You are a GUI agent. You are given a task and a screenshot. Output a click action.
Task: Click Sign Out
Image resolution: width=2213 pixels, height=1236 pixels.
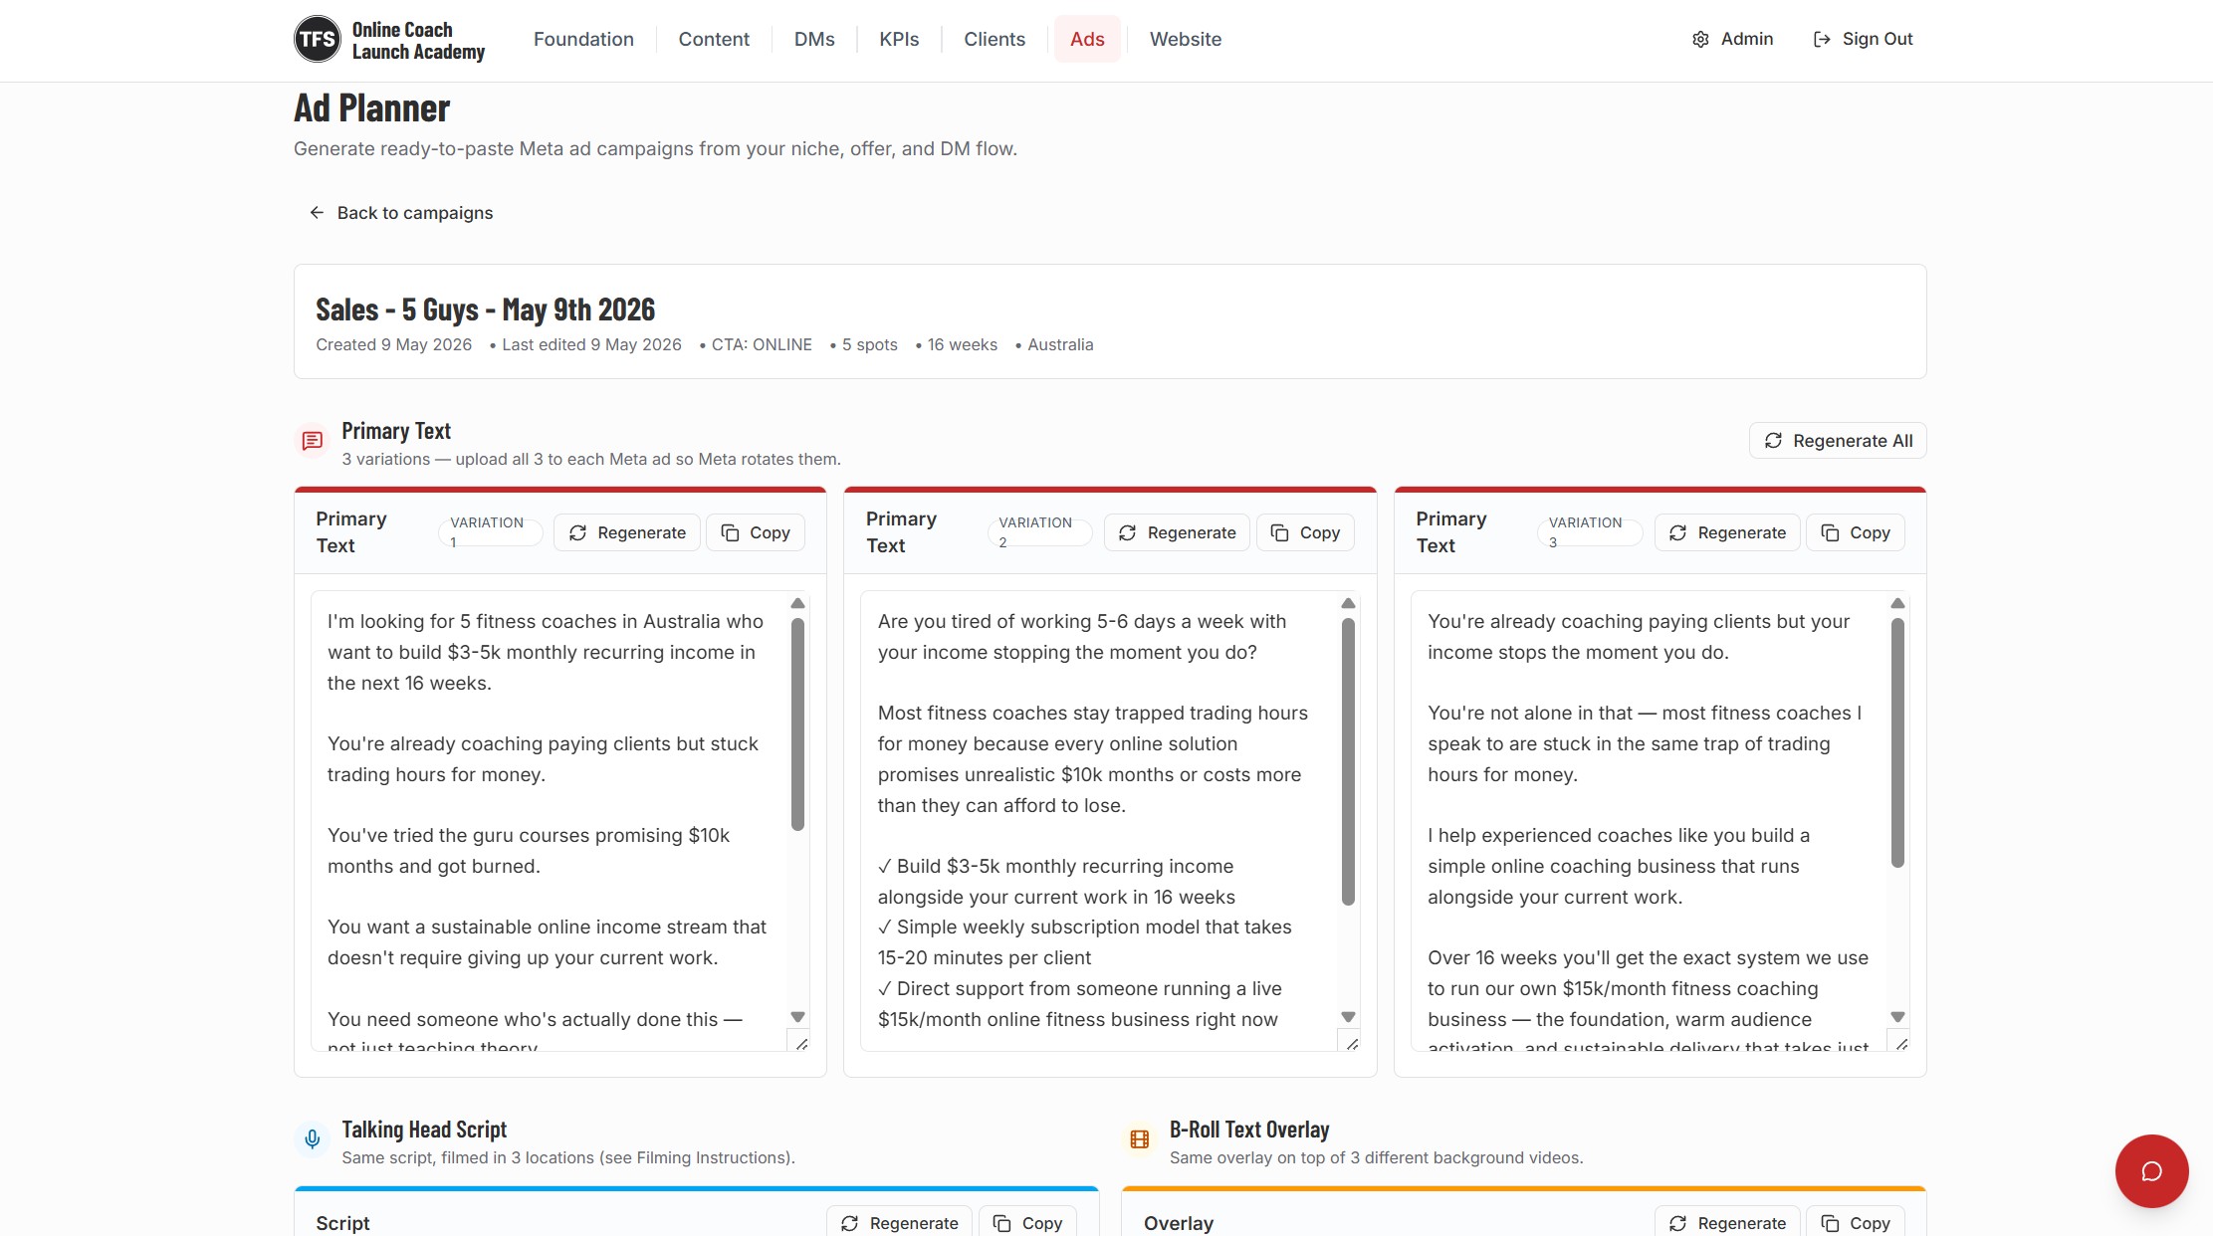pos(1863,39)
